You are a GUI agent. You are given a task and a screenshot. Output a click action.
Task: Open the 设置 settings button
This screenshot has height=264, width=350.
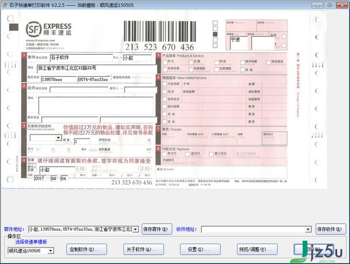point(200,249)
